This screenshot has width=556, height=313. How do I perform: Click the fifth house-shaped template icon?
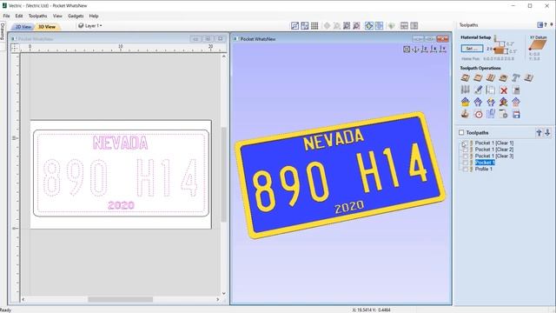pos(516,103)
